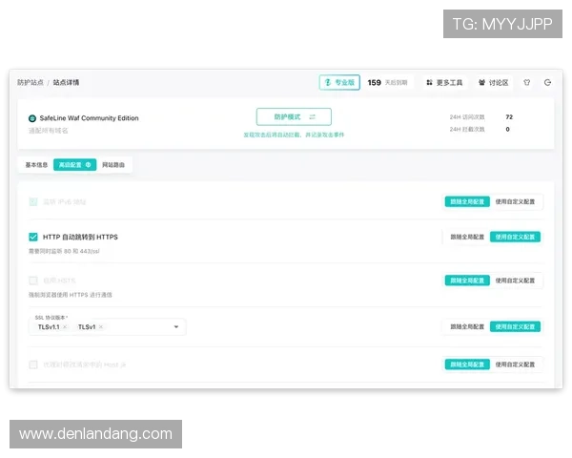Image resolution: width=572 pixels, height=458 pixels.
Task: Open the 讨论区 community forum
Action: tap(493, 83)
